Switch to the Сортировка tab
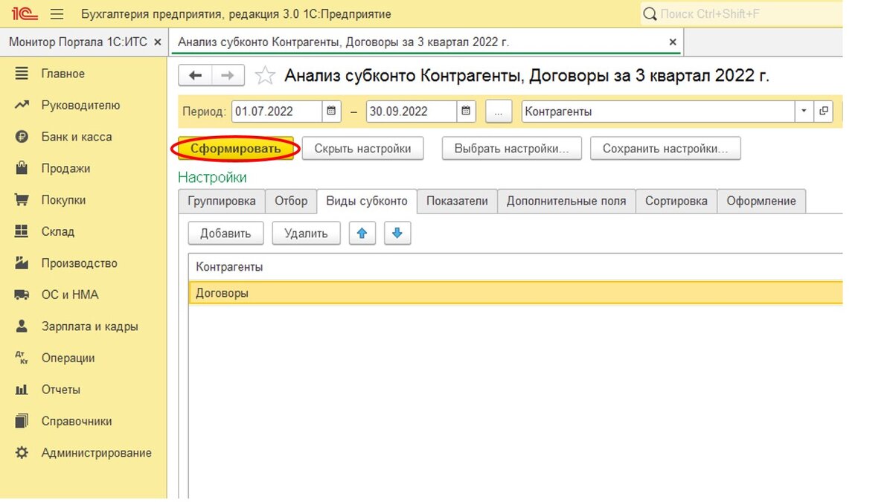The image size is (893, 502). point(676,201)
